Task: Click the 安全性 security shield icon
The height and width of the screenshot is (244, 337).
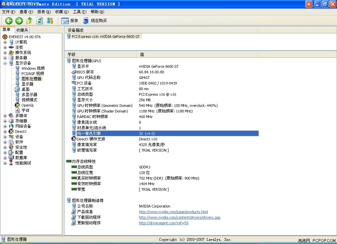Action: [12, 147]
